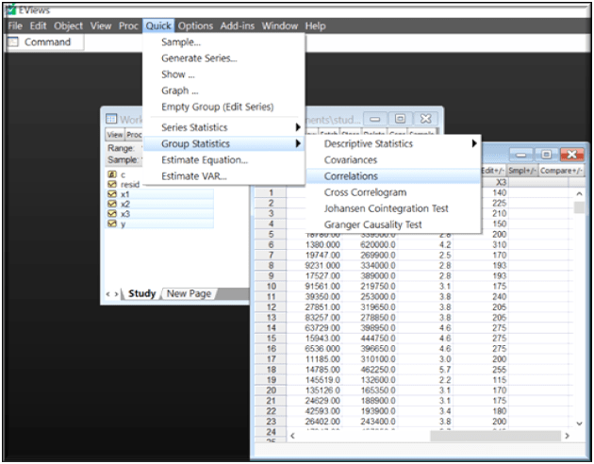Select Correlations from submenu
Screen dimensions: 594x464
[x=393, y=176]
